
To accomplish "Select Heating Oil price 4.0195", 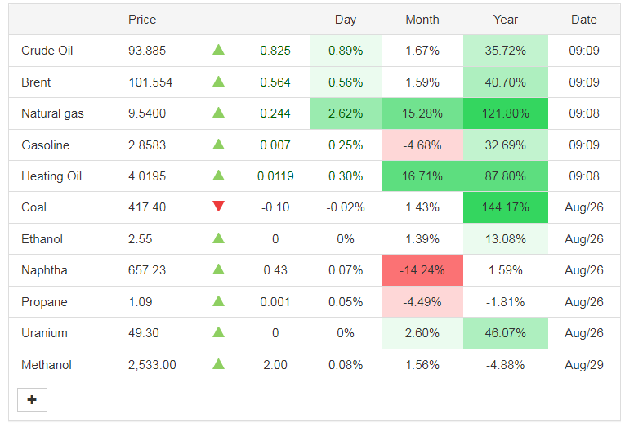I will pos(147,176).
